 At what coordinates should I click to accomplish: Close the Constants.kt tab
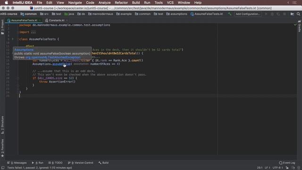[x=67, y=20]
